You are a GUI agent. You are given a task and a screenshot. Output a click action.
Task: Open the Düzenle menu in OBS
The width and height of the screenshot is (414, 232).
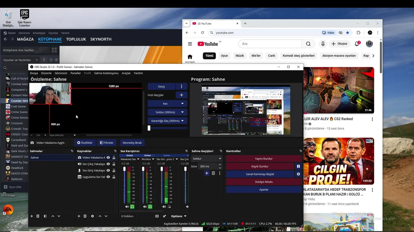[46, 73]
